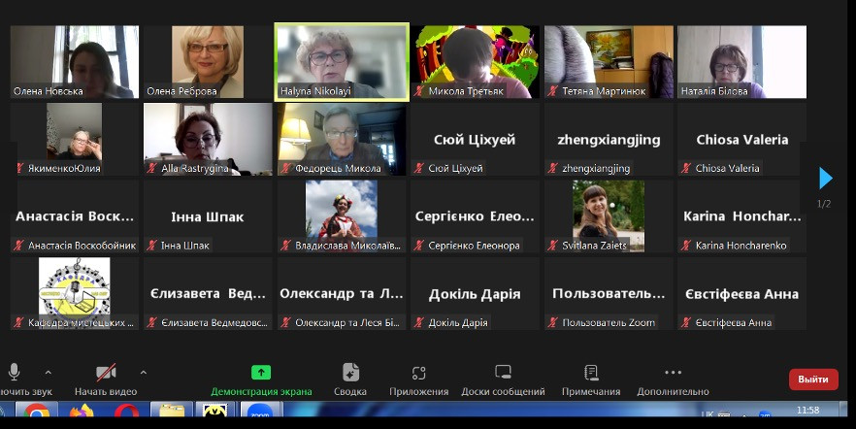Click Пользователь Zoom participant tile
856x429 pixels.
click(609, 294)
